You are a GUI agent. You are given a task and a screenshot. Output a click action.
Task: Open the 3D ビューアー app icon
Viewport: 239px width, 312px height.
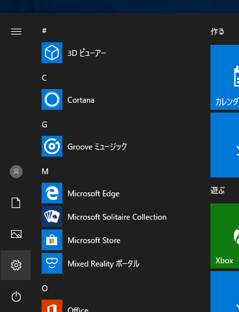click(52, 53)
